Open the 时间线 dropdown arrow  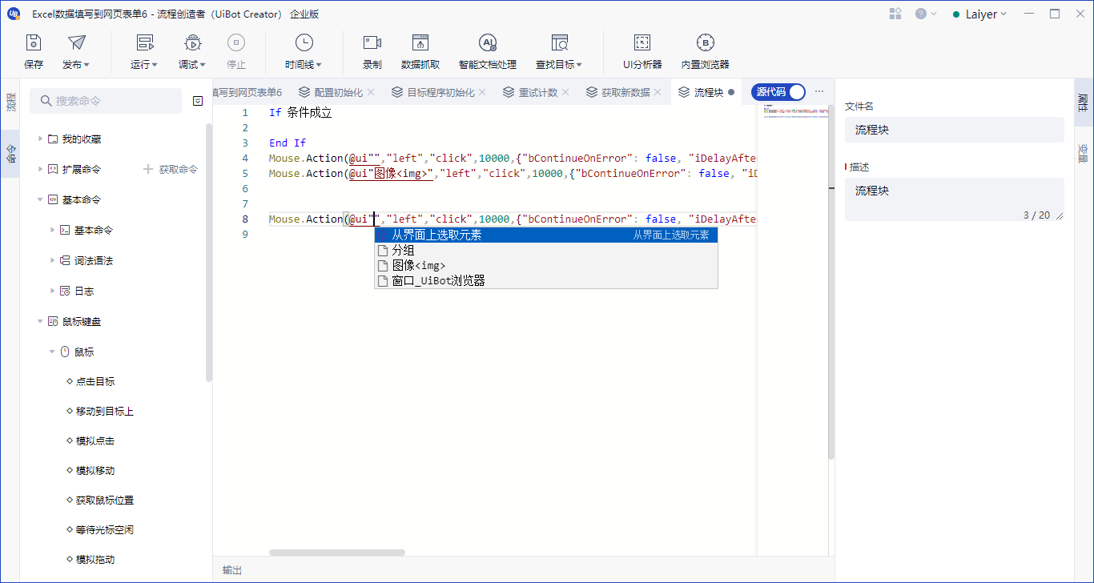319,65
